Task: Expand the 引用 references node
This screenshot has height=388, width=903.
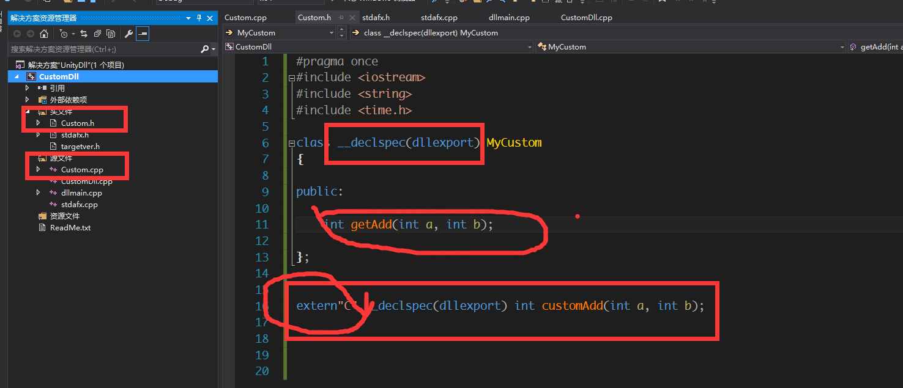Action: tap(27, 89)
